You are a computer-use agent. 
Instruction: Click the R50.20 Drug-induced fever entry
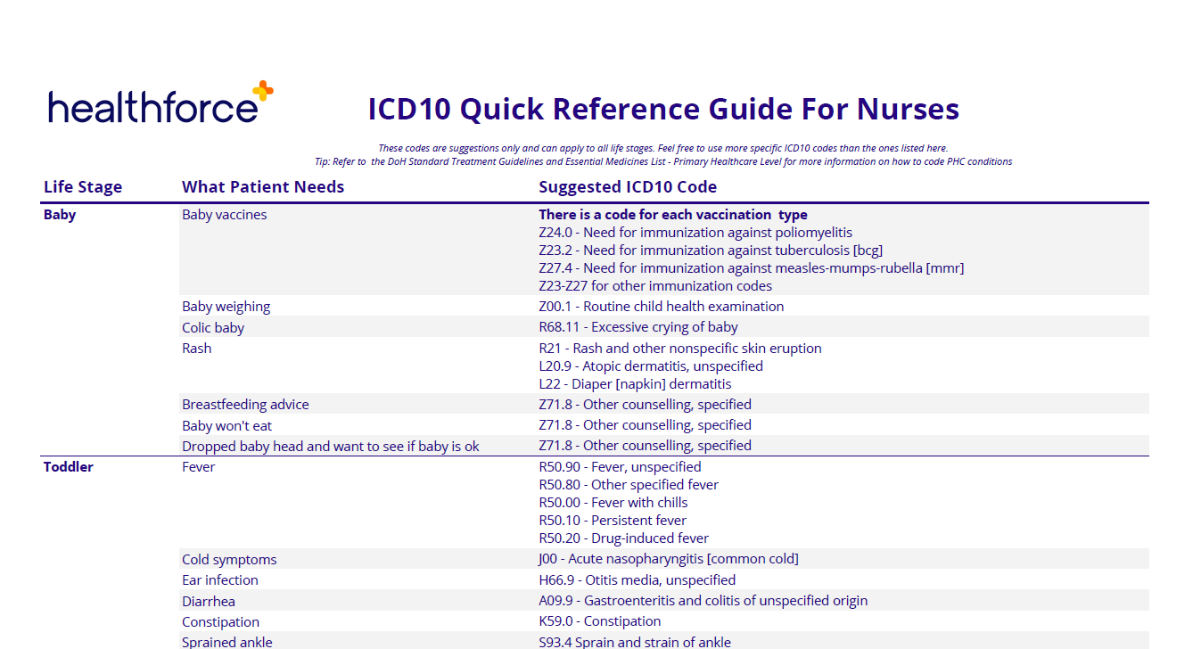click(x=623, y=538)
